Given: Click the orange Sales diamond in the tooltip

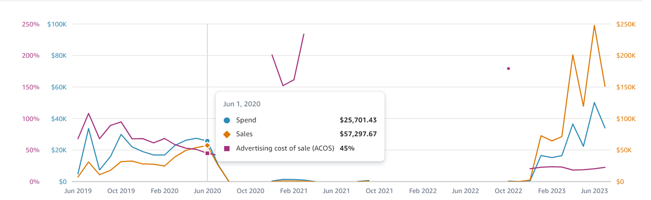Looking at the screenshot, I should point(227,134).
